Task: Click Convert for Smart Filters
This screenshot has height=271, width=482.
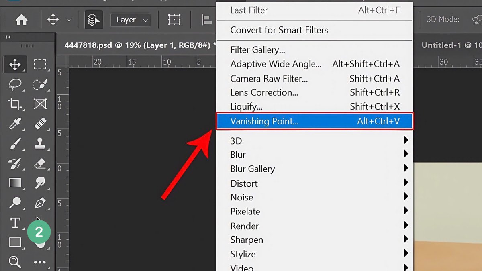Action: pos(279,30)
